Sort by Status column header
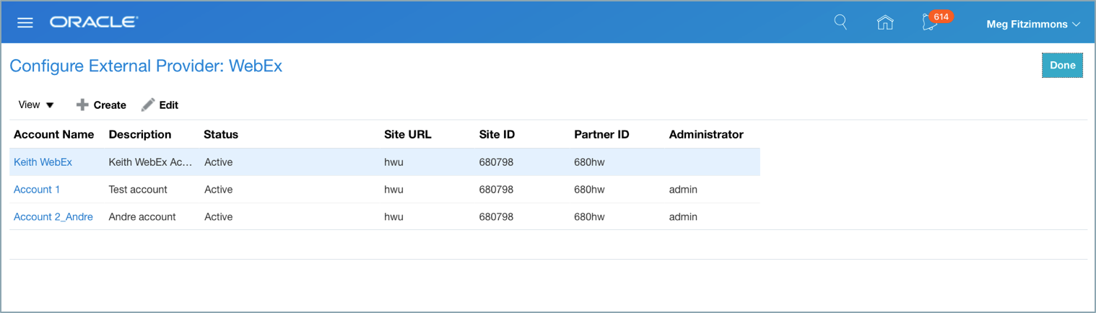 tap(221, 135)
